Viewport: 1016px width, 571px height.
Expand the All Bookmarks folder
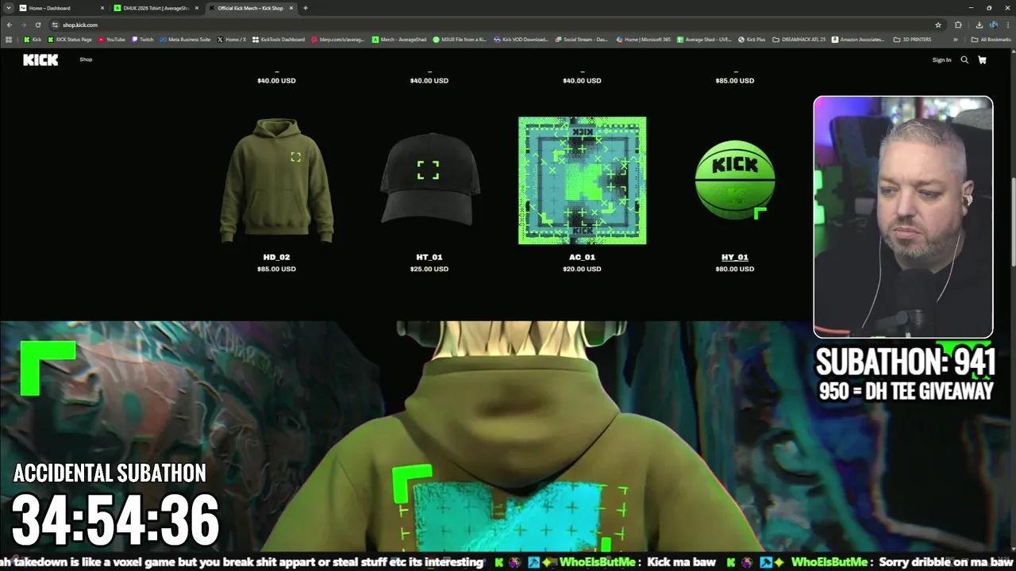[991, 39]
